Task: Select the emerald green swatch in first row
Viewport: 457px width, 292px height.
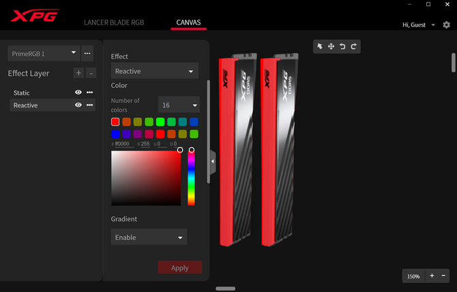Action: click(171, 122)
